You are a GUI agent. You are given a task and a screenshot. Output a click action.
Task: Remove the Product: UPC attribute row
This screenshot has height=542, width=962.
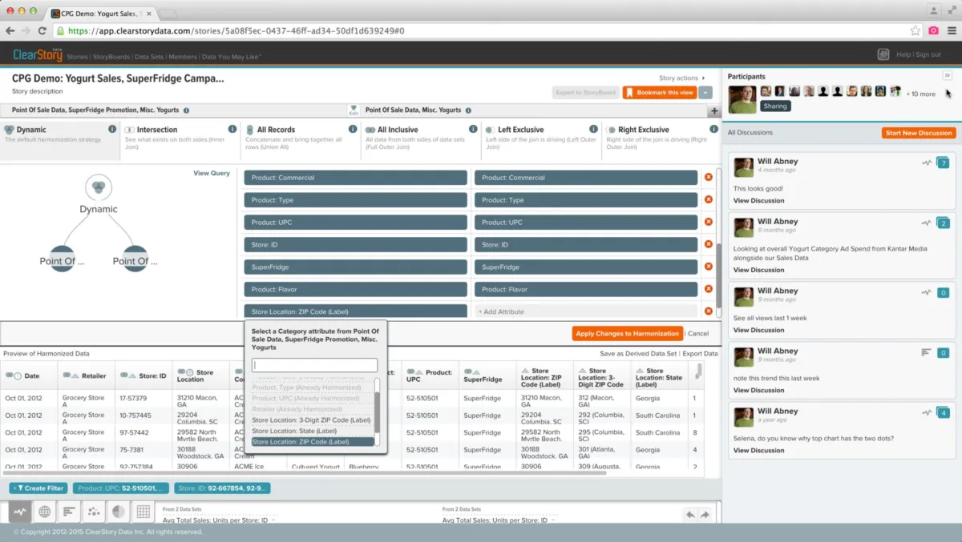708,222
